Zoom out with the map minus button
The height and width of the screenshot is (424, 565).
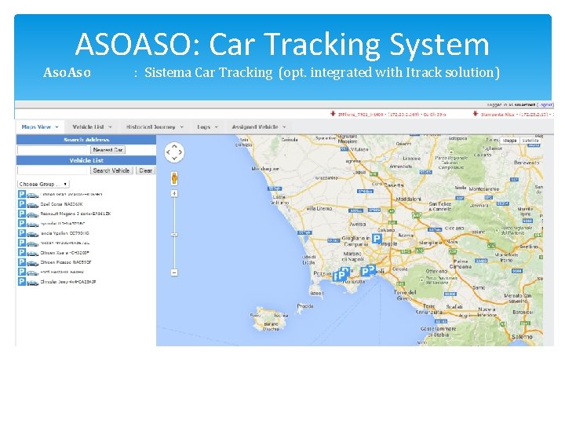[174, 272]
